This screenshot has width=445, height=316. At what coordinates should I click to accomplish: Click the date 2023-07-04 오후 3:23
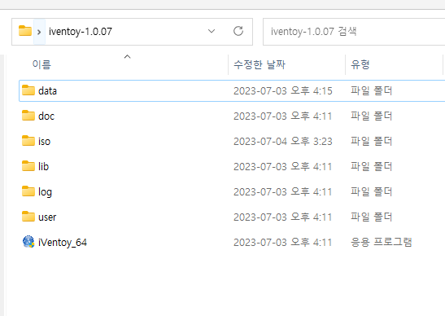coord(282,142)
